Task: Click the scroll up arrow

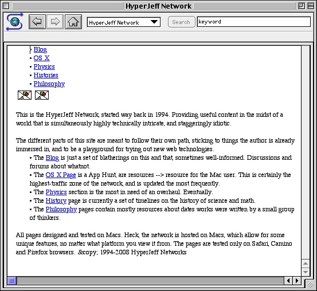Action: pyautogui.click(x=306, y=264)
